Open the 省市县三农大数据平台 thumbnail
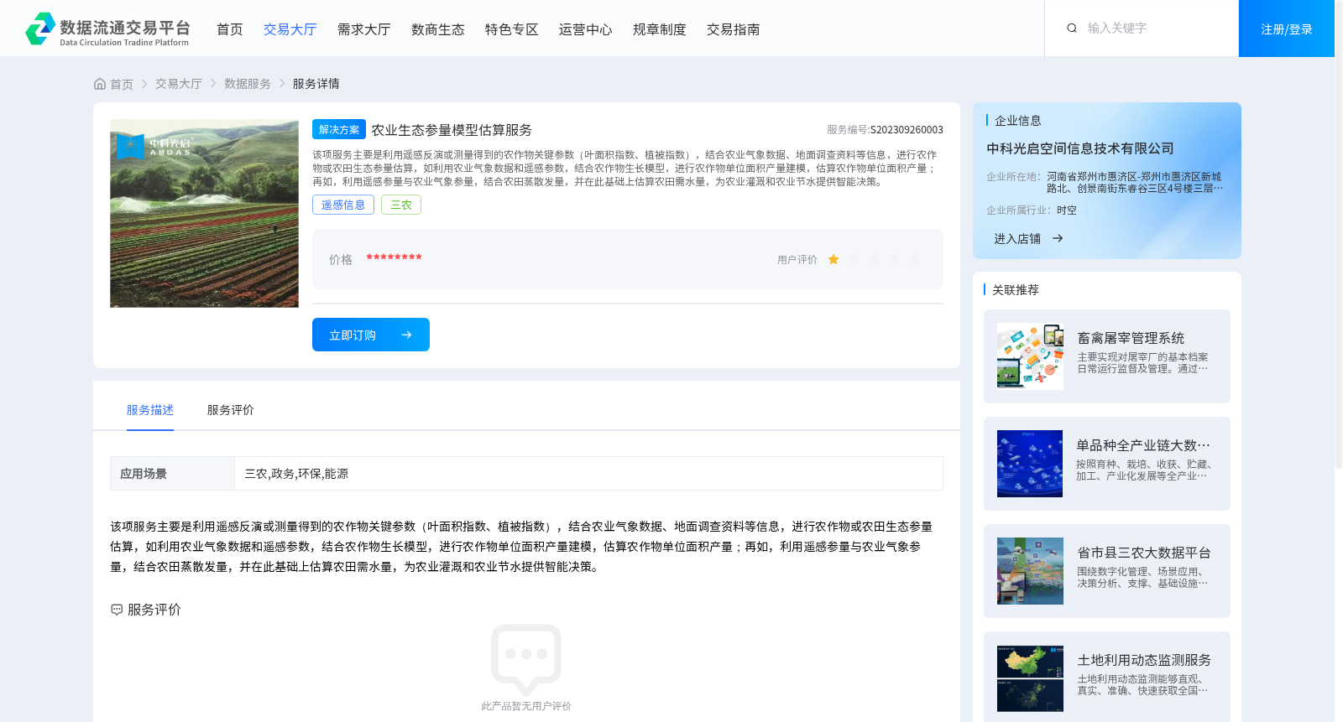Viewport: 1343px width, 722px height. tap(1030, 571)
